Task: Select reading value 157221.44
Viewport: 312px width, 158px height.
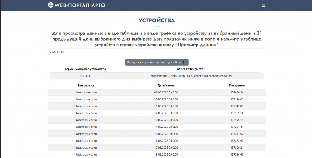Action: point(237,127)
